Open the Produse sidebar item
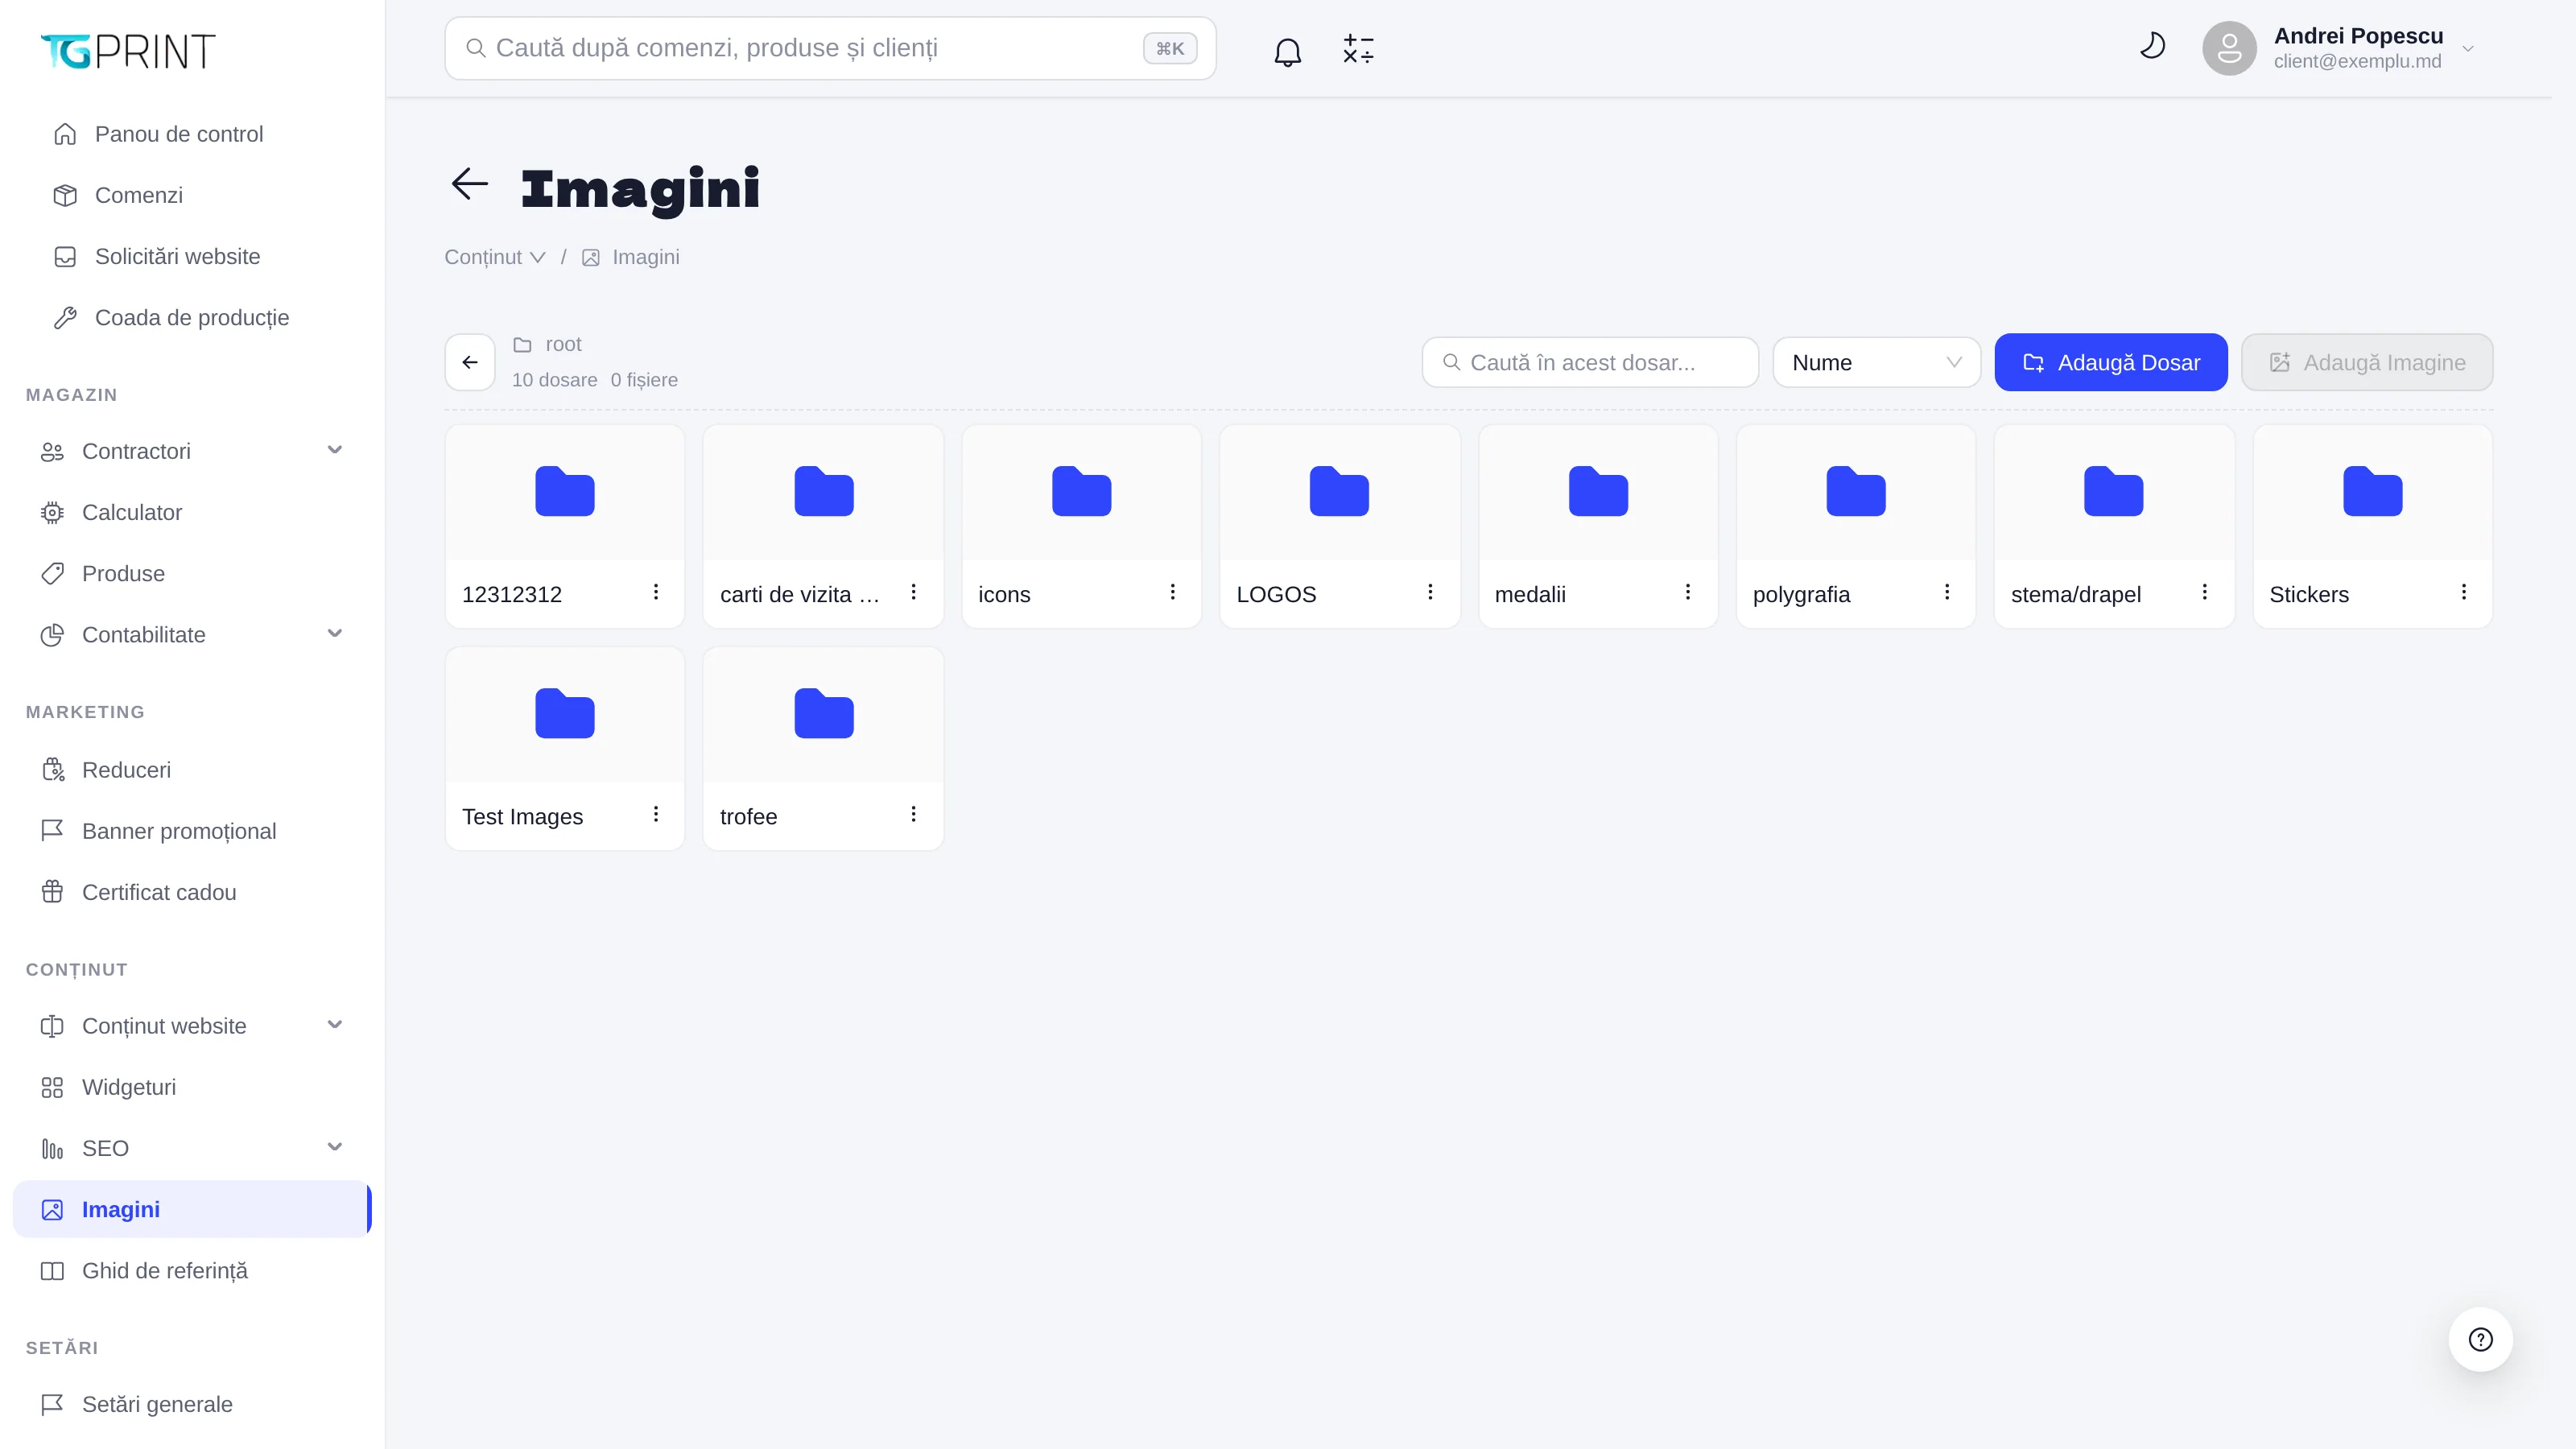2576x1449 pixels. (192, 573)
